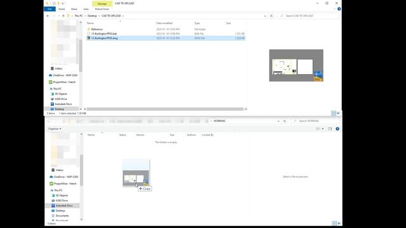Go back using the upper window back arrow

click(x=48, y=16)
